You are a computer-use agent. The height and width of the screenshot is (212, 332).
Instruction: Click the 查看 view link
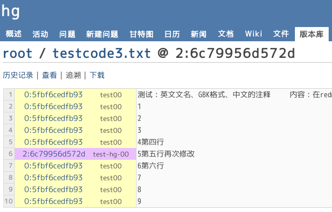[x=49, y=75]
